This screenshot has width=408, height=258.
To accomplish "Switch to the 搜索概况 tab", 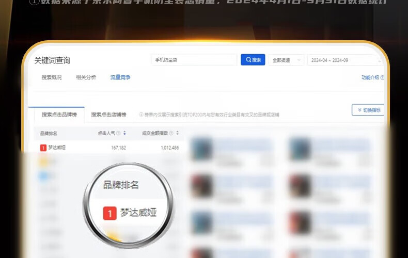I will [x=52, y=77].
